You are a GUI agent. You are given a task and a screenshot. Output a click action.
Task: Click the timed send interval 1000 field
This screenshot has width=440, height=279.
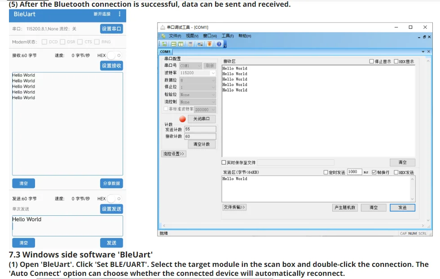354,172
